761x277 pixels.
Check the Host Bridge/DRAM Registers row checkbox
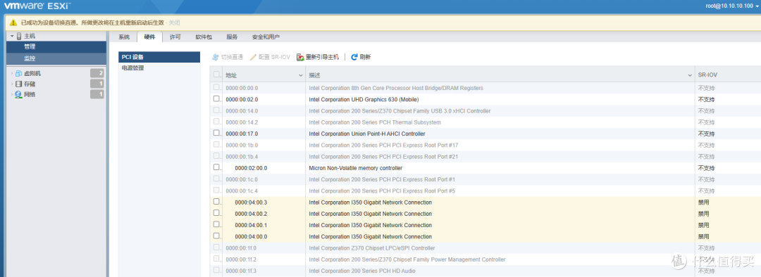click(x=216, y=88)
